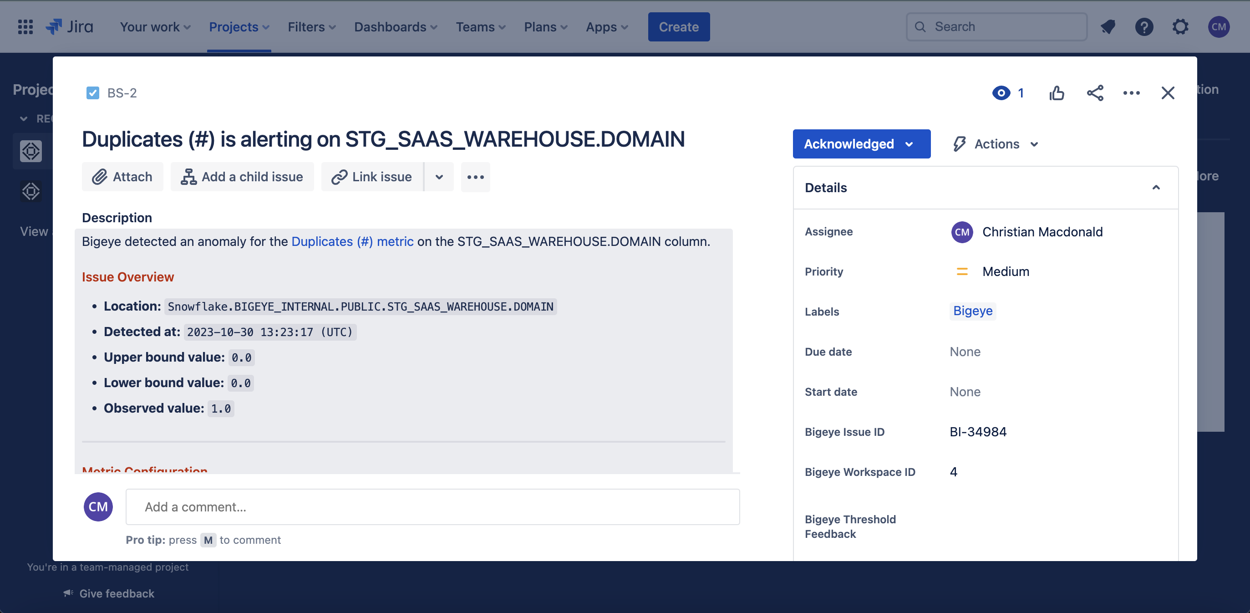Viewport: 1250px width, 613px height.
Task: Open the Duplicates (#) metric link
Action: click(x=352, y=241)
